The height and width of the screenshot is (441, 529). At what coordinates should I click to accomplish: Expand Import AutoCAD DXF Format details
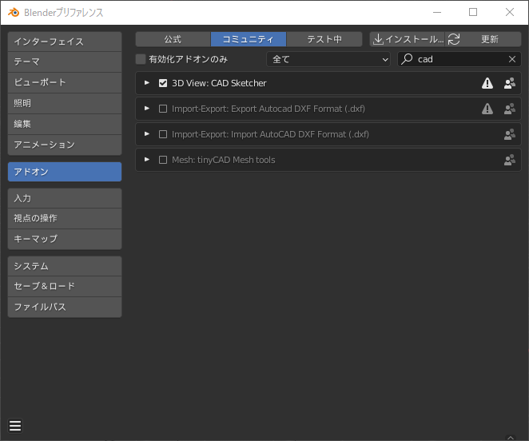147,134
